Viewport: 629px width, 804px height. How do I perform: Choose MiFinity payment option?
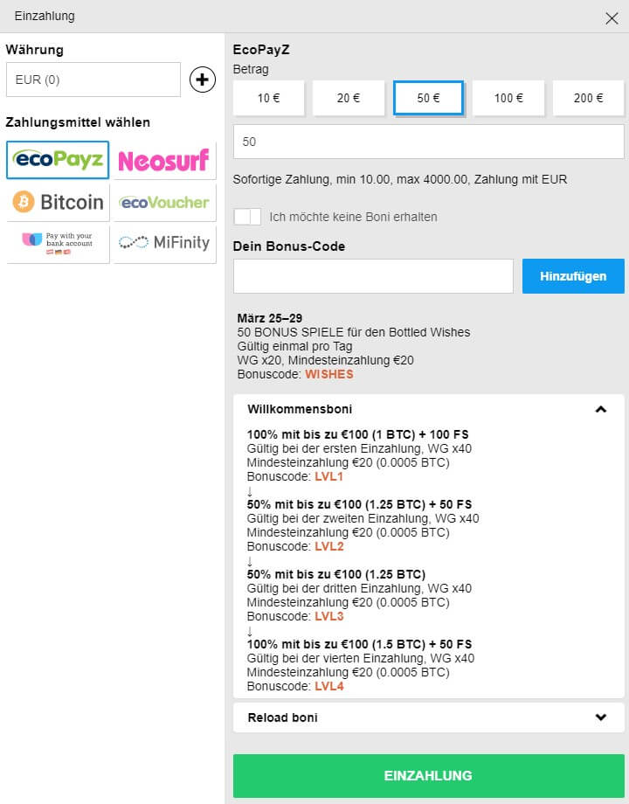pos(164,243)
